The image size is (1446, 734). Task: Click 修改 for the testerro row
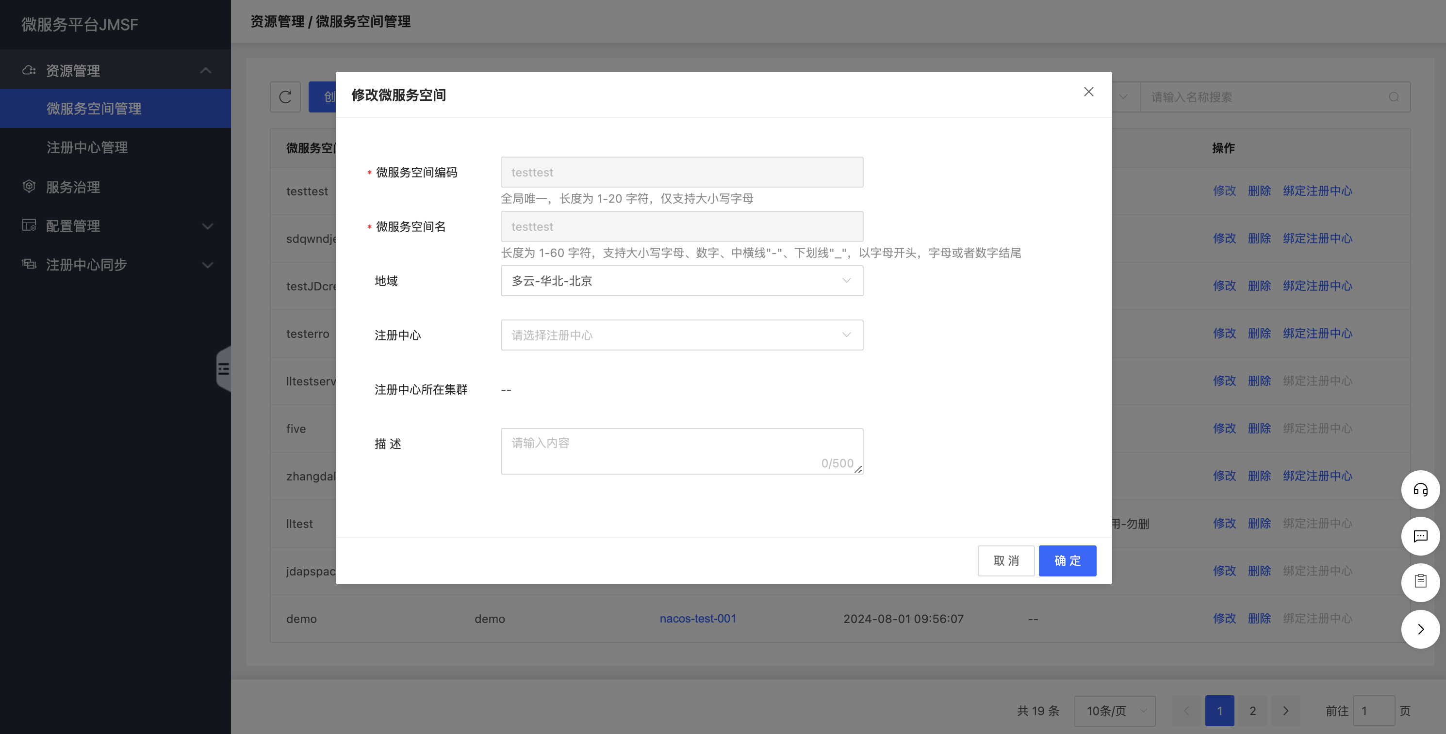click(1224, 333)
